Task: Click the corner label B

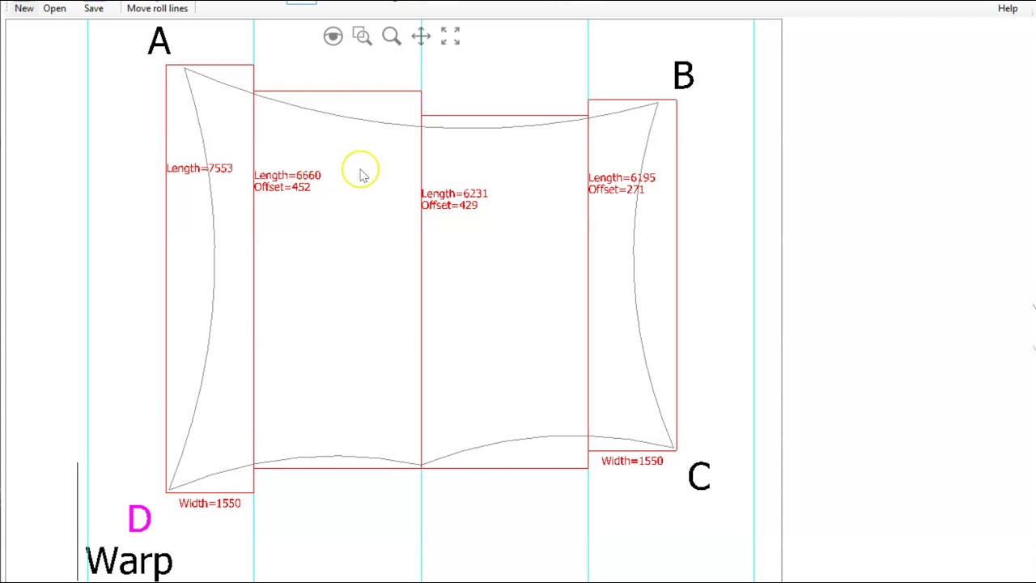Action: [x=683, y=76]
